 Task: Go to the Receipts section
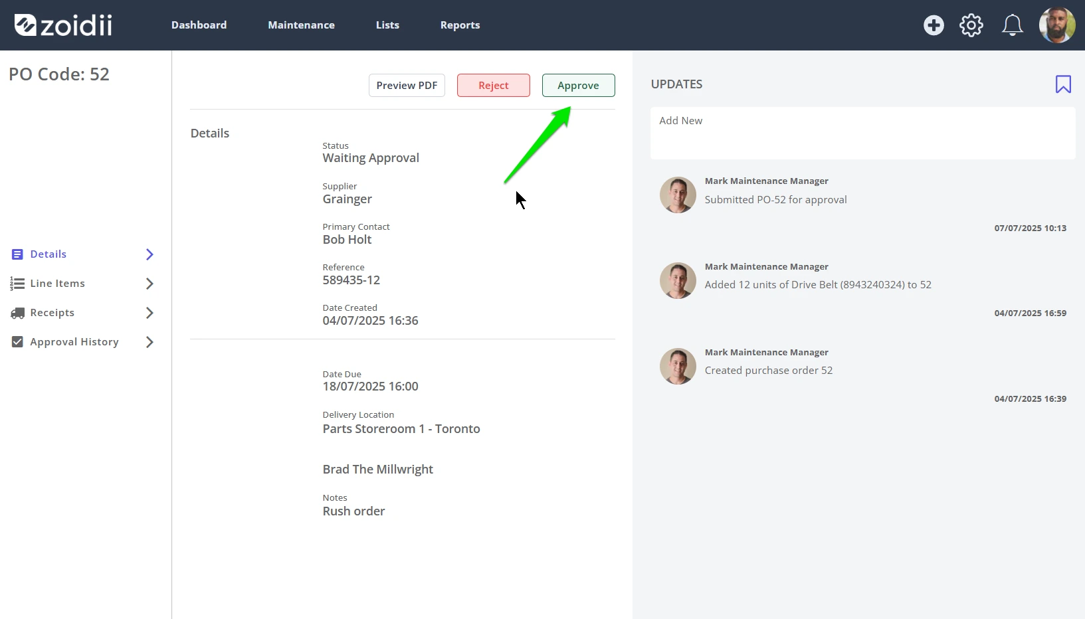pos(52,313)
